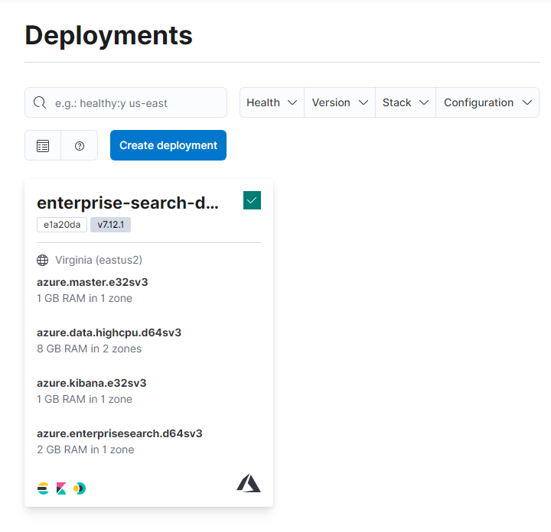551x532 pixels.
Task: Click the e1a20da deployment ID badge
Action: 62,225
